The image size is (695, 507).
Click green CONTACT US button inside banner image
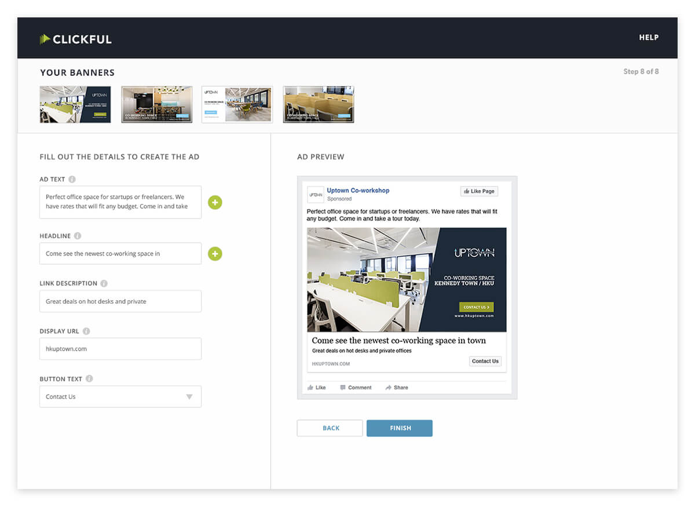click(476, 307)
